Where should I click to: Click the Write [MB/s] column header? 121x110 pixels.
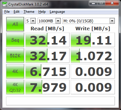[x=93, y=29]
